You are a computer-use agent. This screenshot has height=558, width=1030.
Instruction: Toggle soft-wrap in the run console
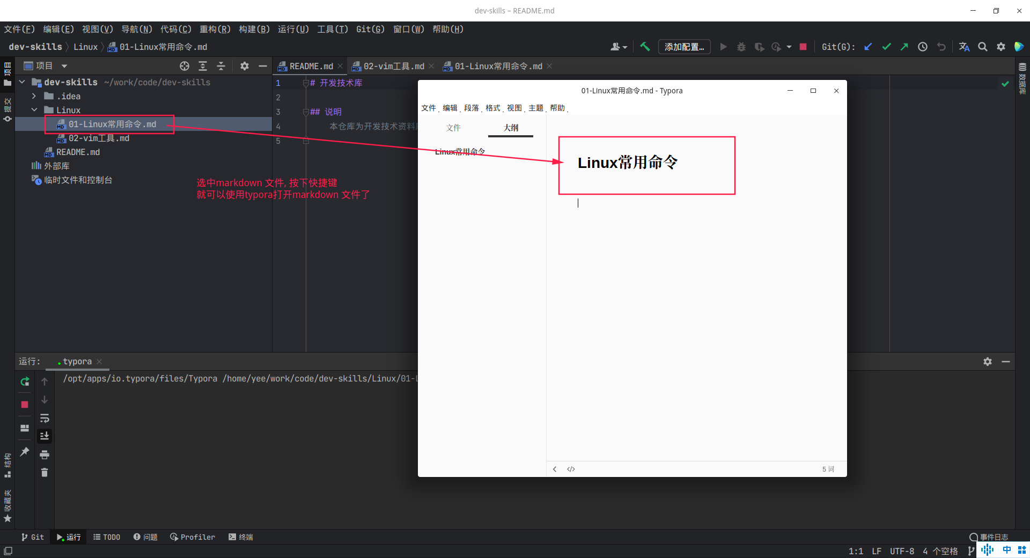[x=45, y=419]
